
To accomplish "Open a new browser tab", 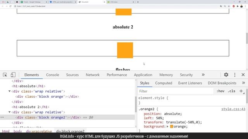I will click(138, 2).
